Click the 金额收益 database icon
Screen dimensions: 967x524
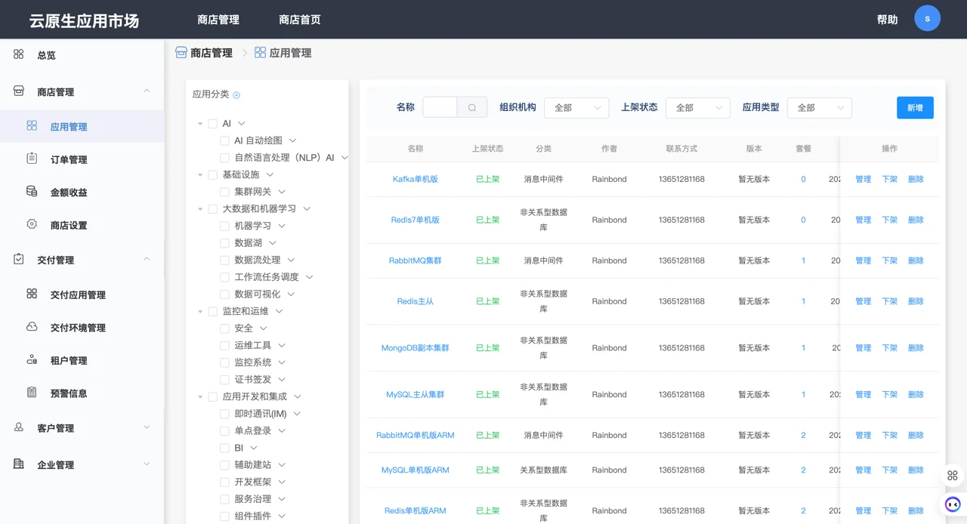click(32, 192)
